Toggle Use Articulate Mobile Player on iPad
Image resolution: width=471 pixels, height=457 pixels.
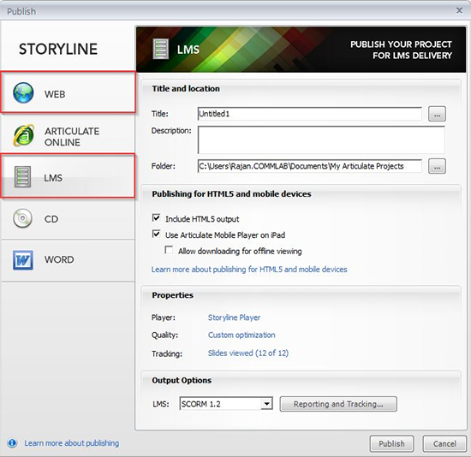click(156, 234)
